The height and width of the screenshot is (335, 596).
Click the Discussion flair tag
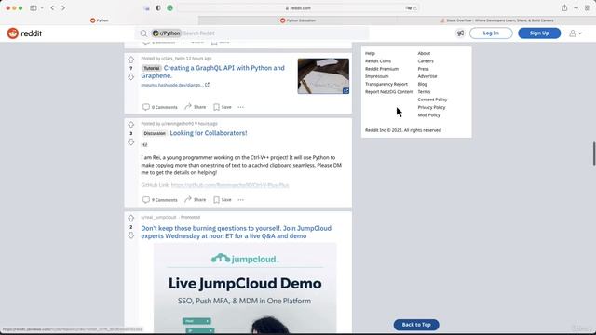[x=155, y=133]
